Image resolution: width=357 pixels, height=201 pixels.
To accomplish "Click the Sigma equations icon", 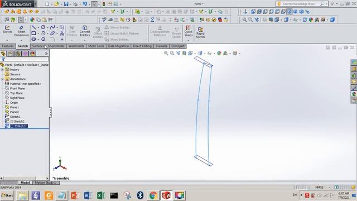I will [x=152, y=20].
